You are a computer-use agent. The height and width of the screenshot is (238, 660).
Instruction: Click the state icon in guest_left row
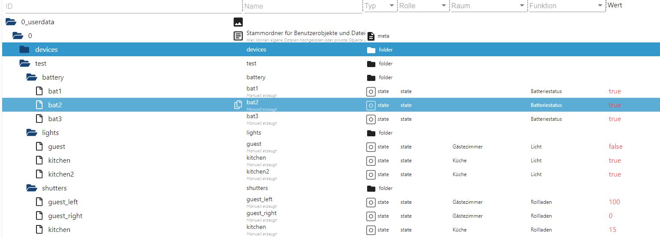click(371, 202)
